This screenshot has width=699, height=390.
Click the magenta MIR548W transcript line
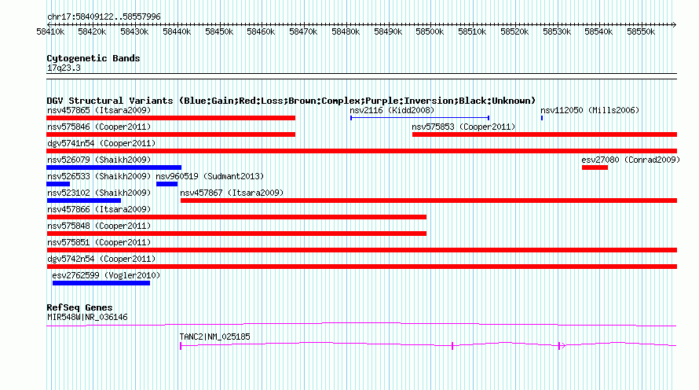coord(361,325)
